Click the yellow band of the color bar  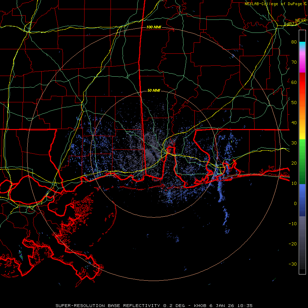(302, 133)
